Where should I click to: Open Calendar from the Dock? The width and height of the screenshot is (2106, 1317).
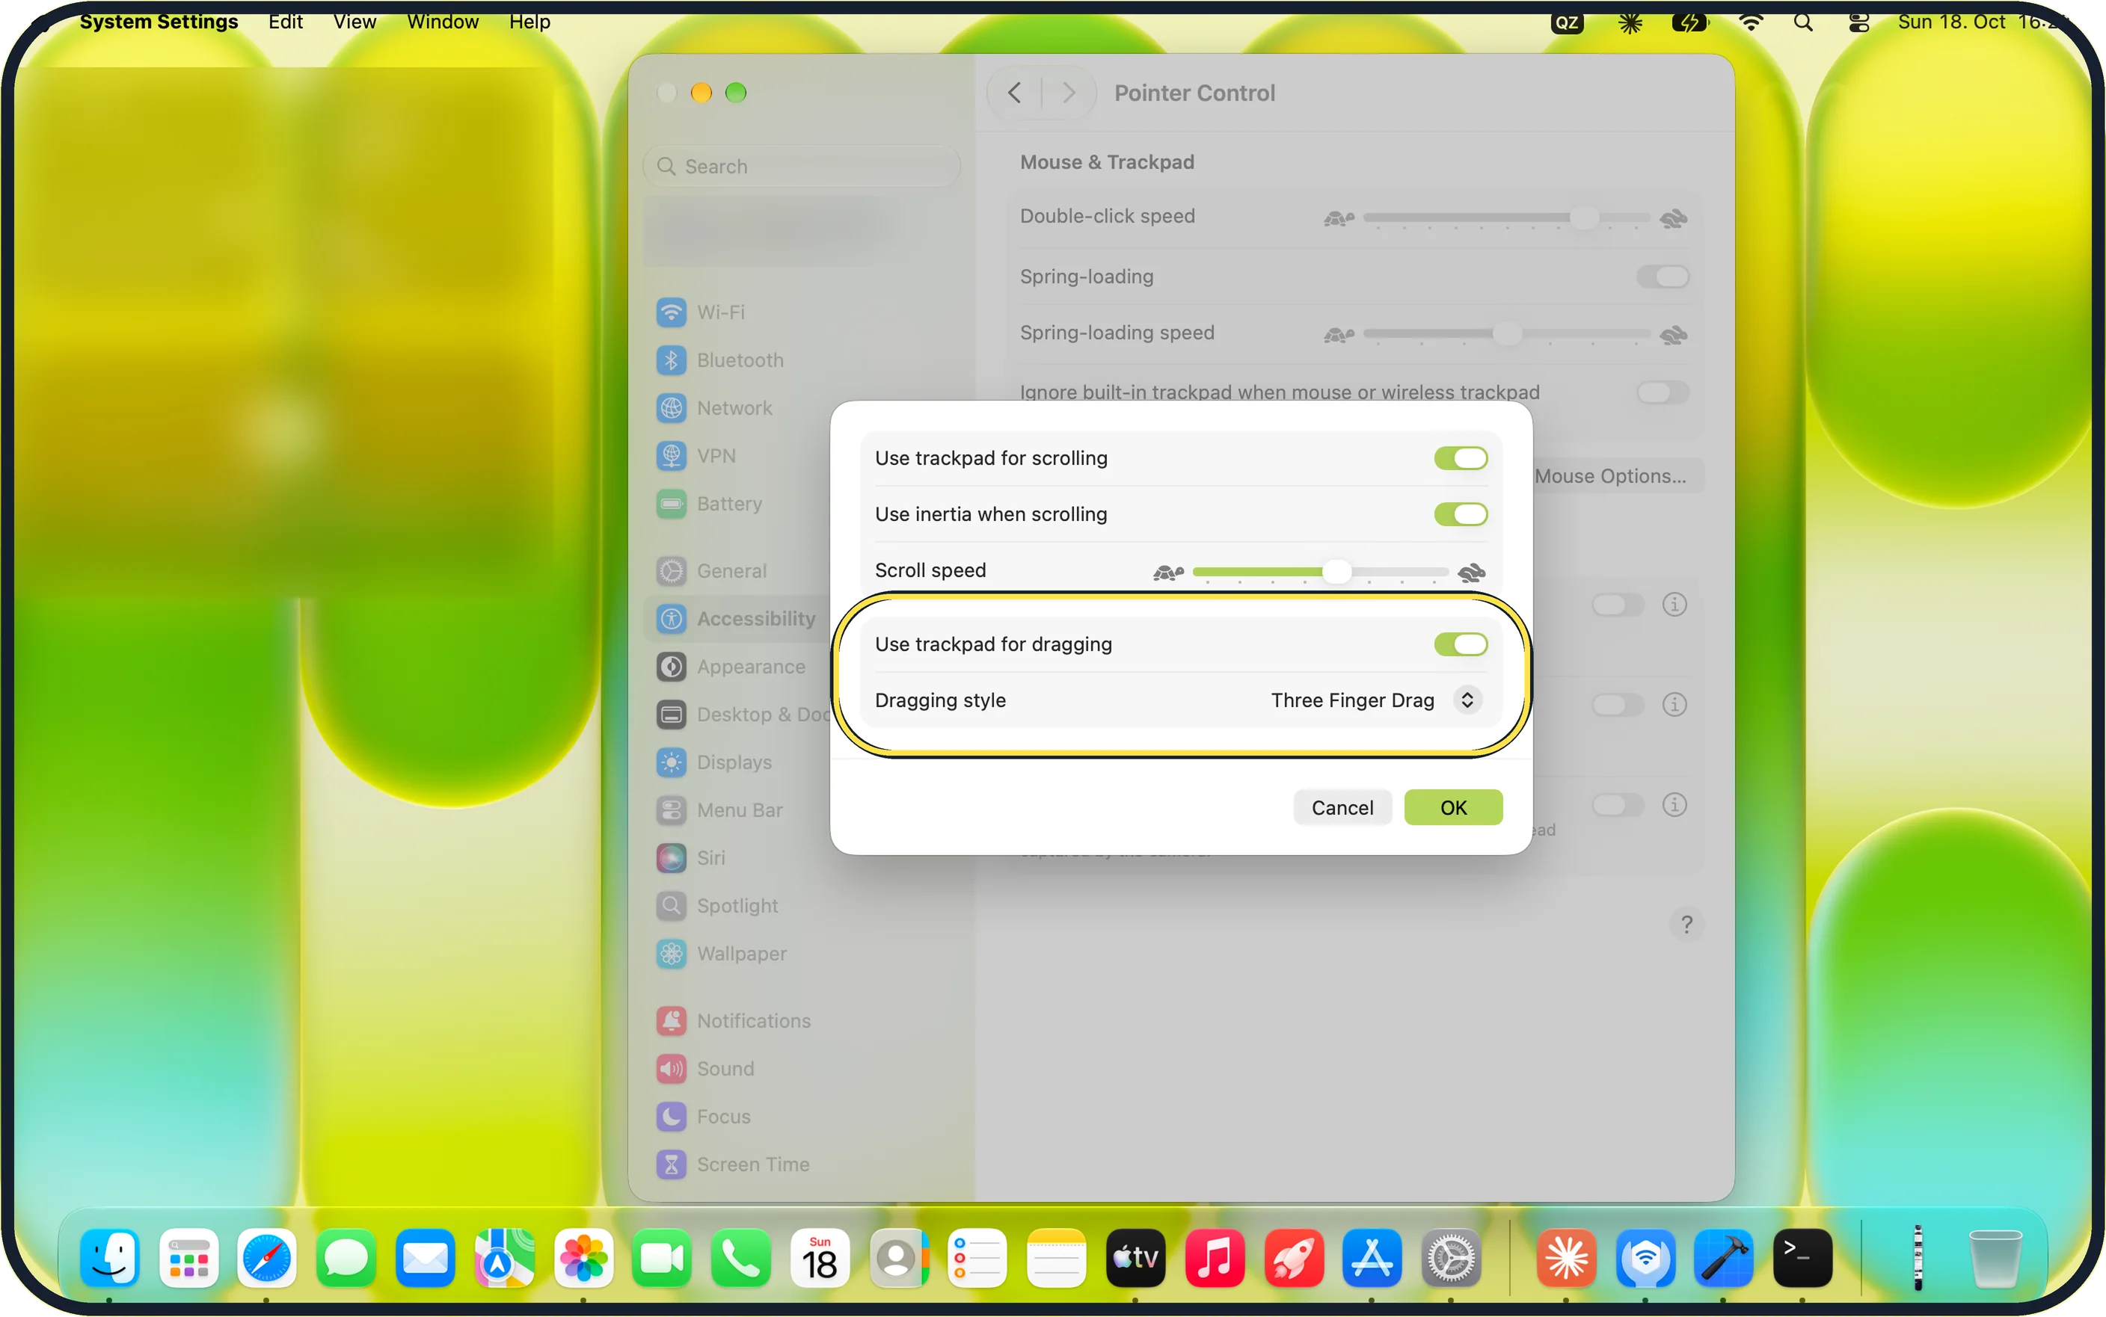(820, 1258)
